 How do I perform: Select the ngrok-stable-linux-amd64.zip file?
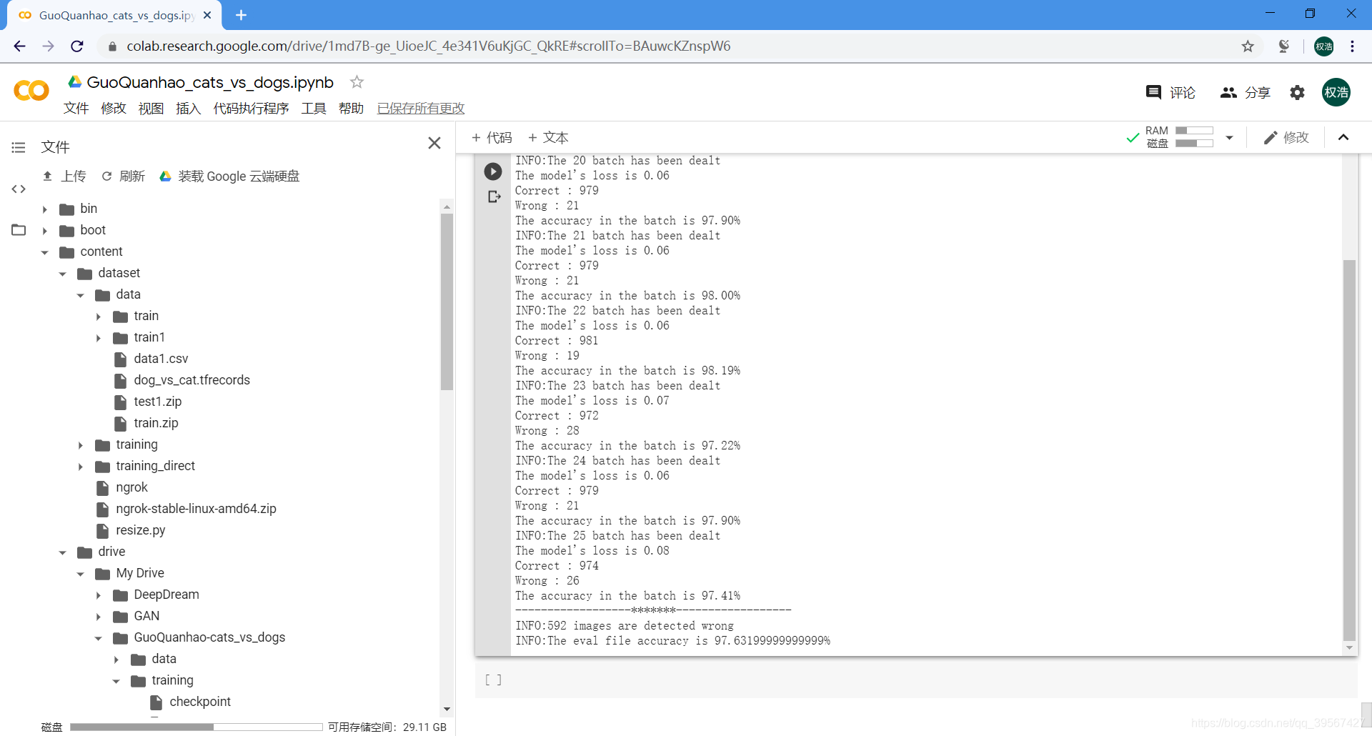click(x=196, y=509)
